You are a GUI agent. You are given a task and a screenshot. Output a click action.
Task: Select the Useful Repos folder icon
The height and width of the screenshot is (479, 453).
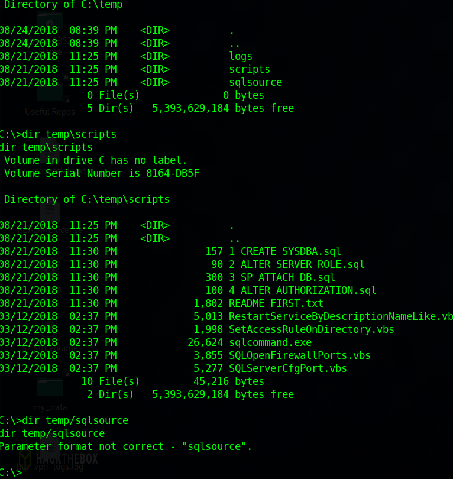50,90
